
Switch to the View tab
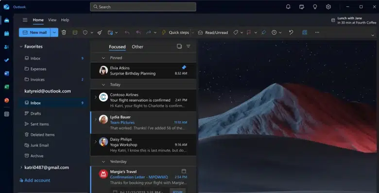point(52,20)
